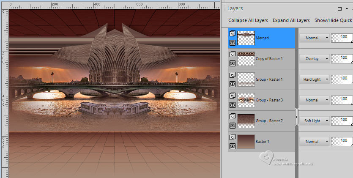Toggle visibility of Copy of Raster 1
This screenshot has height=178, width=353.
coord(232,63)
